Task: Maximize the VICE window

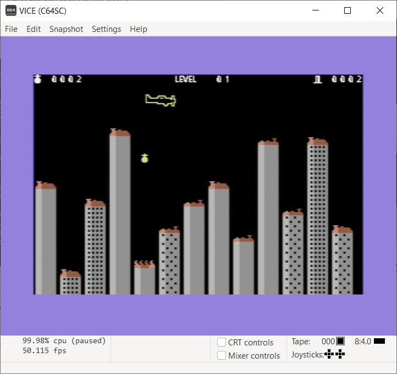Action: 348,10
